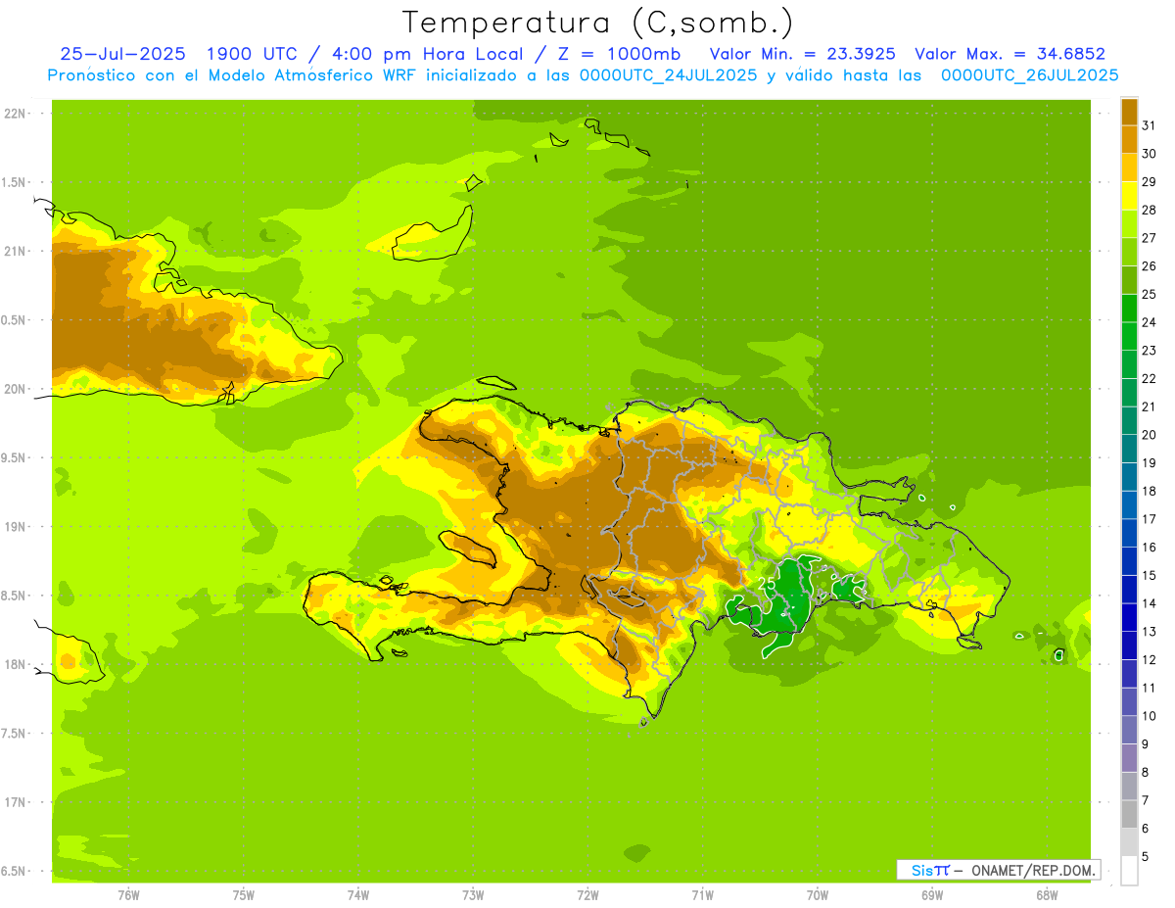This screenshot has height=908, width=1175.
Task: Click legend value '24' on the colorbar
Action: (1150, 322)
